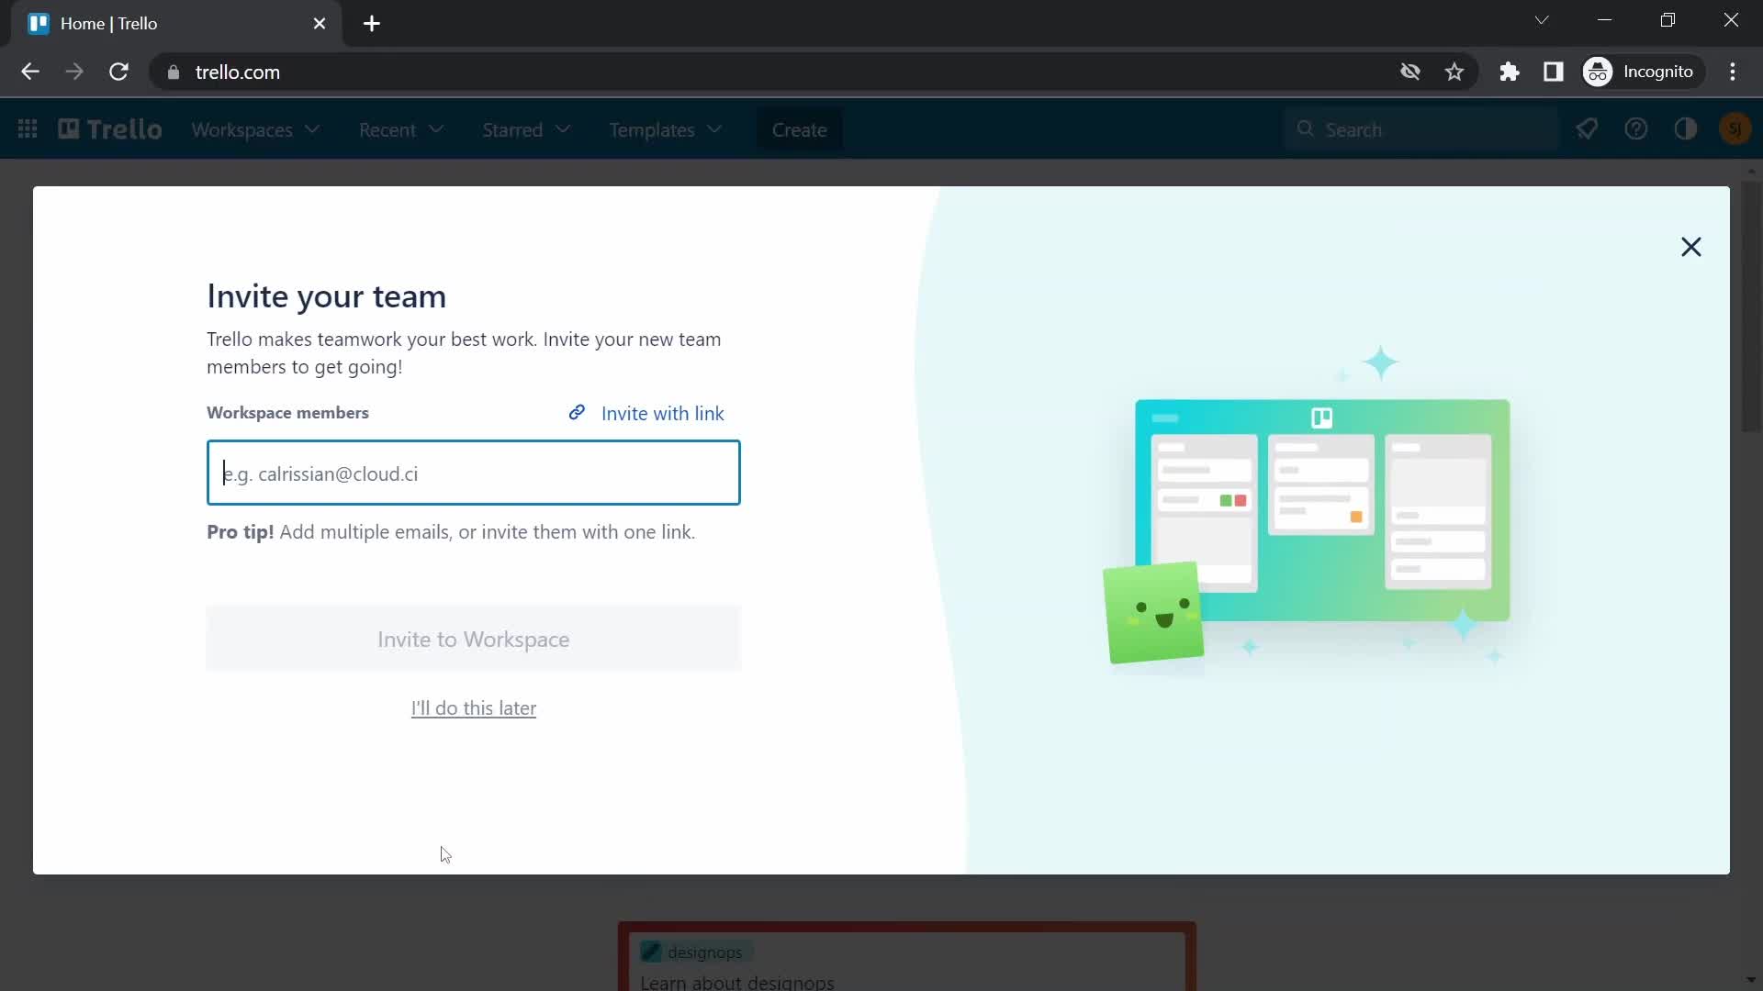1763x991 pixels.
Task: Toggle the account avatar menu
Action: tap(1732, 129)
